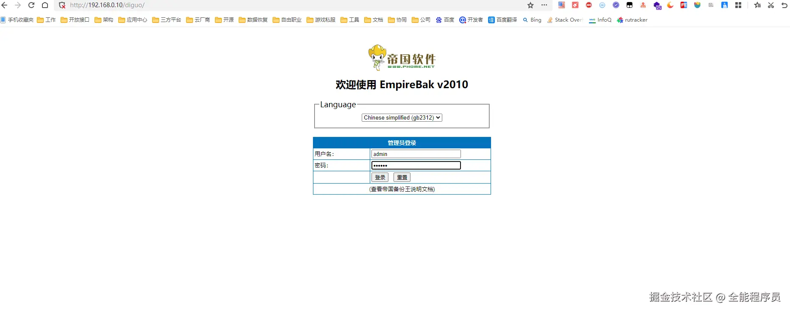Open the three-dot more options menu
The width and height of the screenshot is (790, 312).
[x=544, y=5]
